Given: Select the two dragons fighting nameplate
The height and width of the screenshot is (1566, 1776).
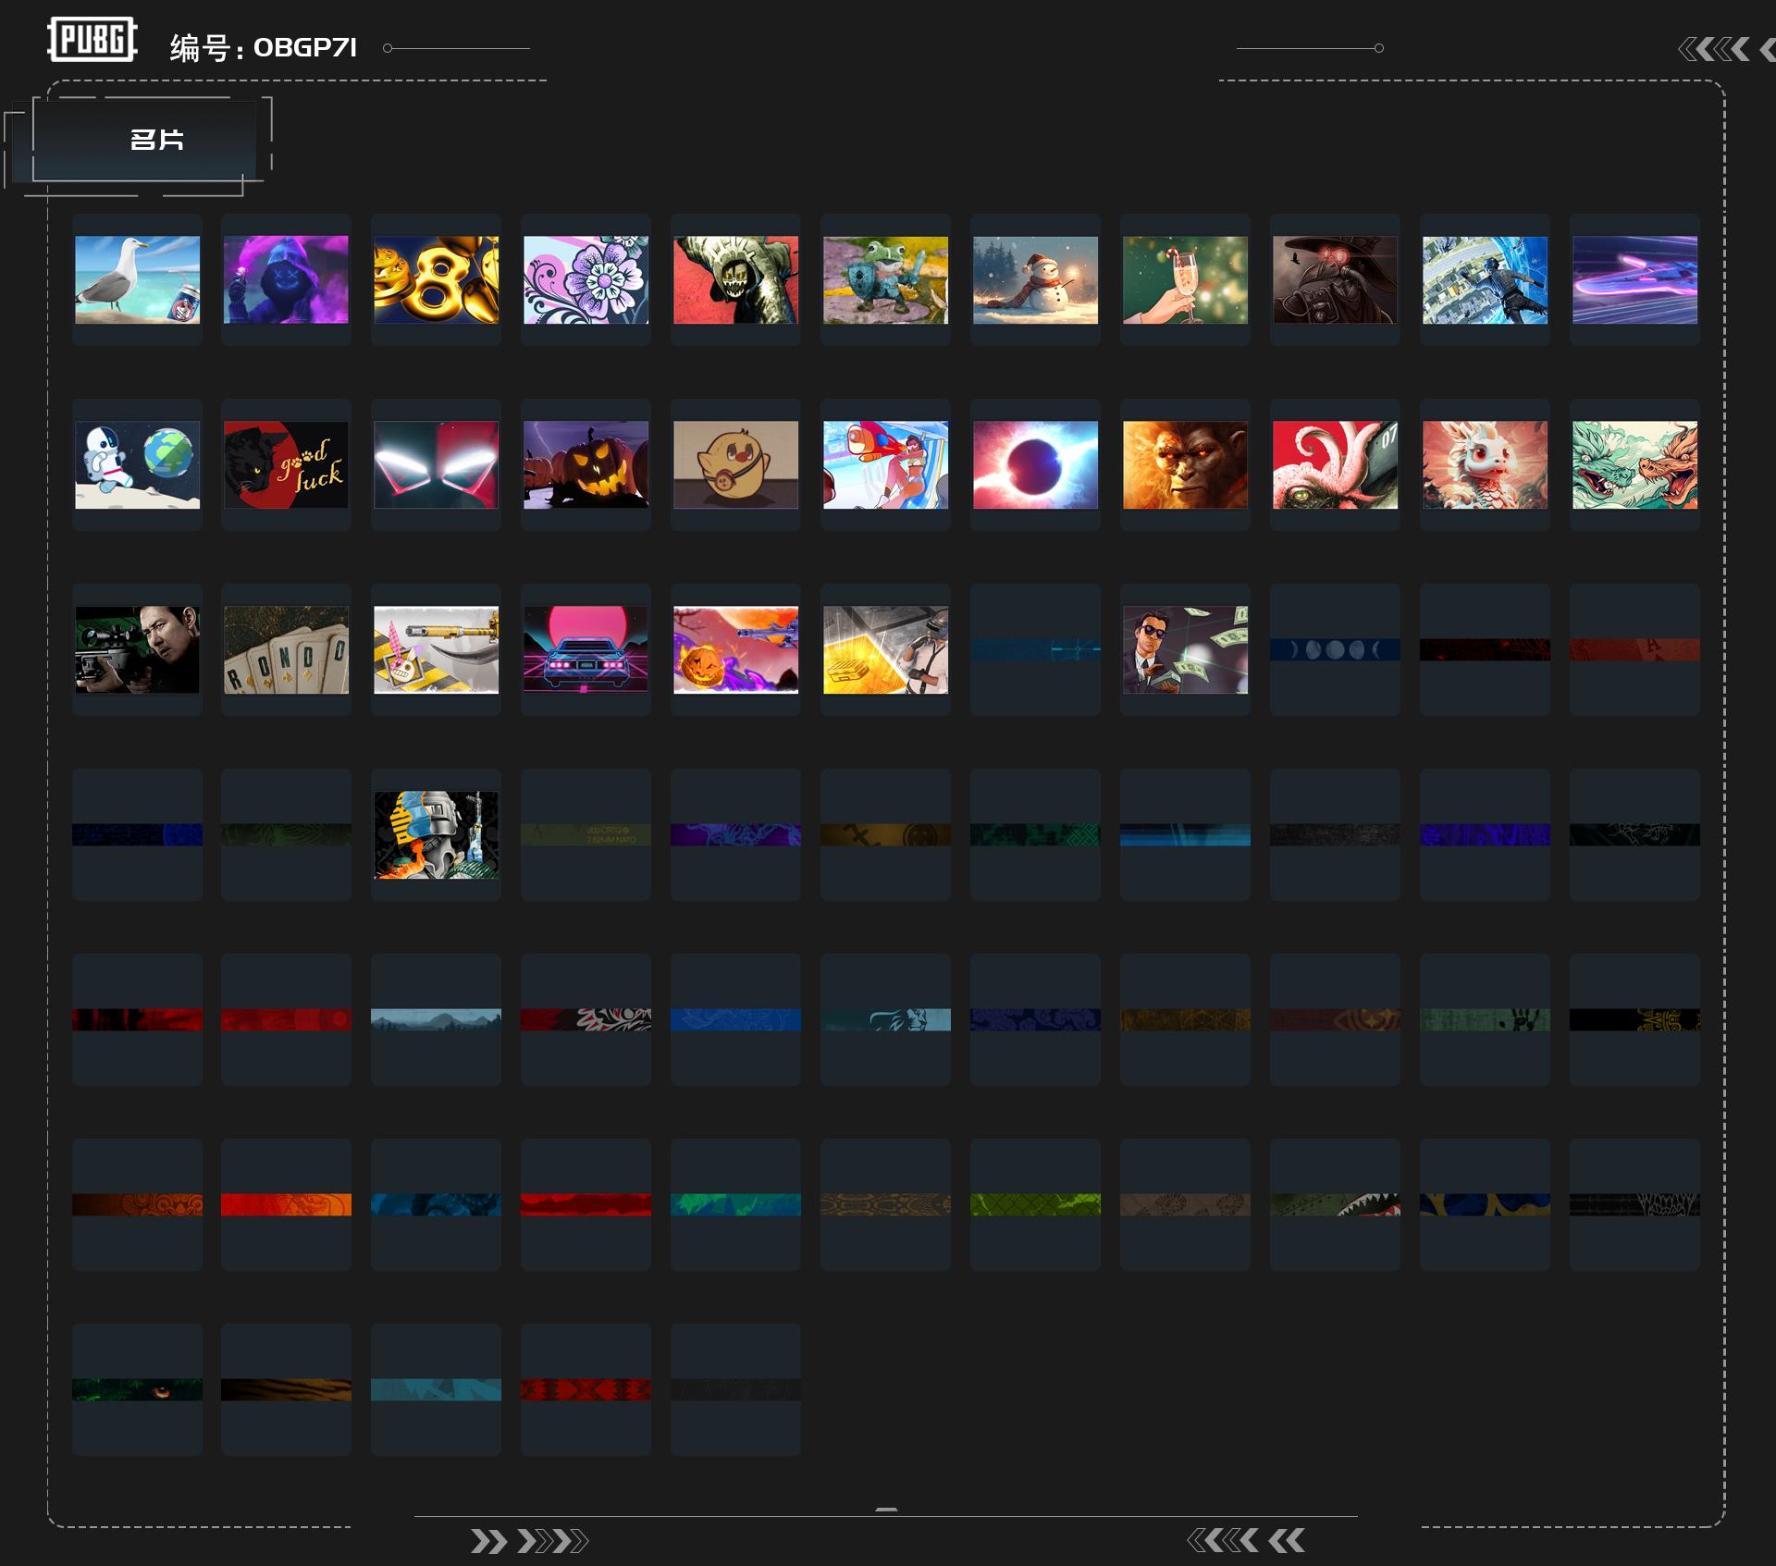Looking at the screenshot, I should [1634, 464].
